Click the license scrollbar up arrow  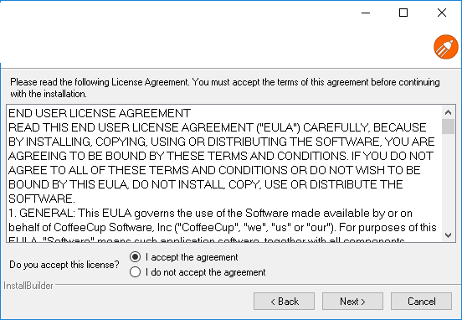tap(448, 112)
